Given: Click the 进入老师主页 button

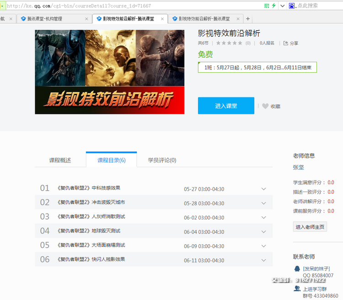Looking at the screenshot, I should coord(310,227).
